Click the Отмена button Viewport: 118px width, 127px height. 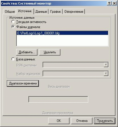point(82,121)
